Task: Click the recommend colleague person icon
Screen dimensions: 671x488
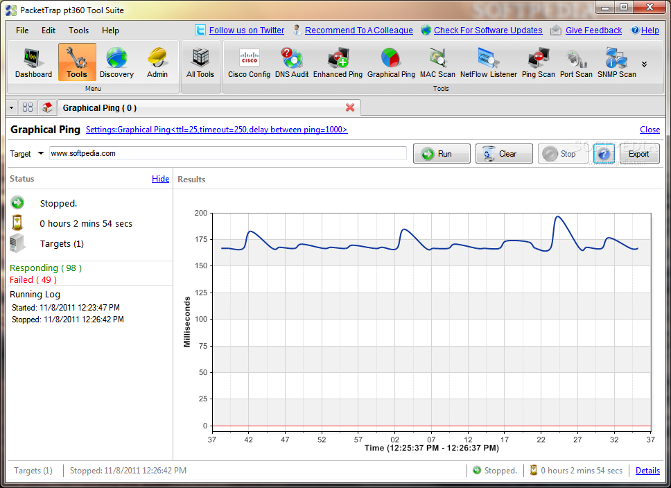Action: point(297,30)
